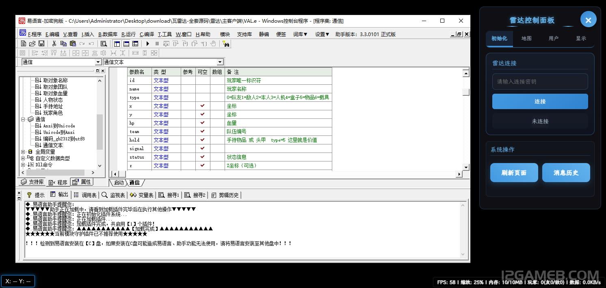Click the Run (play triangle) icon
This screenshot has height=288, width=606.
tap(148, 43)
